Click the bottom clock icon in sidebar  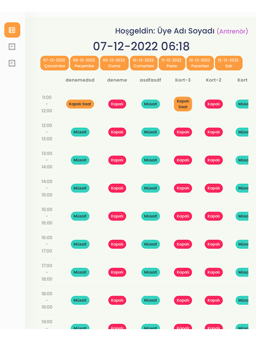(x=12, y=63)
